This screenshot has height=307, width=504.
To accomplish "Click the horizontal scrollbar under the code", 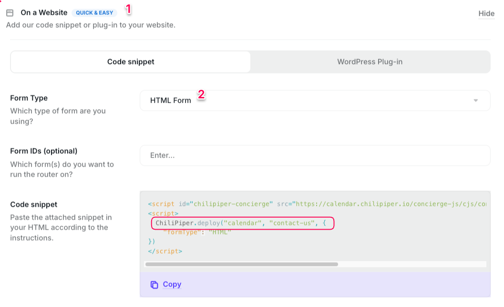I will 241,264.
